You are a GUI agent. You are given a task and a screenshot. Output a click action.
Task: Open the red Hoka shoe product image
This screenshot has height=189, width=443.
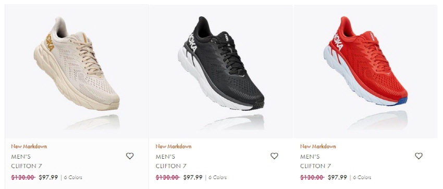(365, 72)
